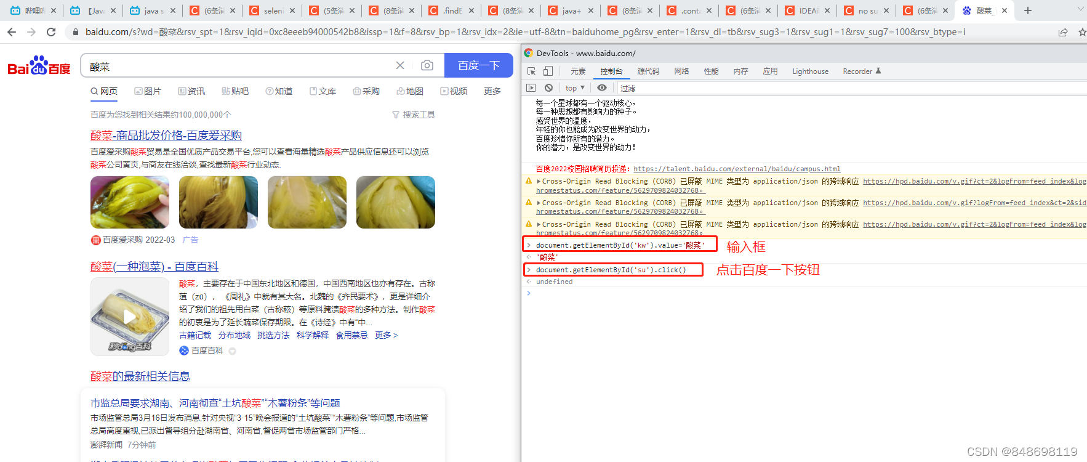Image resolution: width=1087 pixels, height=462 pixels.
Task: Expand 更多 > Baike sub-links
Action: (x=386, y=335)
